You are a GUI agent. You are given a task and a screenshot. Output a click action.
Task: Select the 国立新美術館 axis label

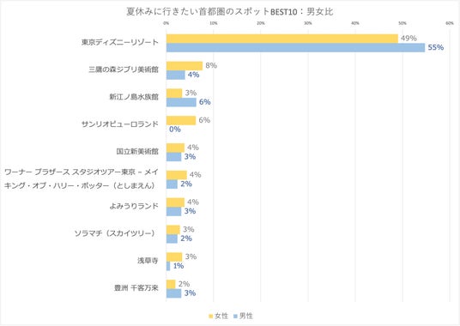point(137,151)
